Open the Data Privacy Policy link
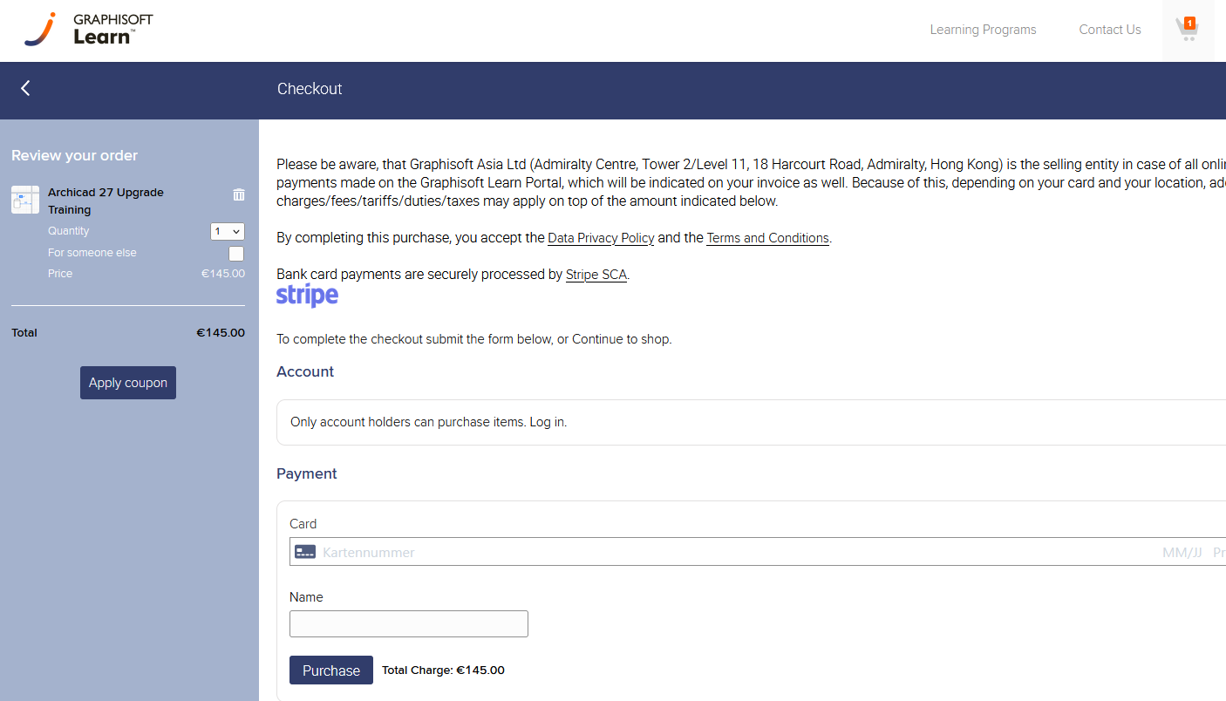The height and width of the screenshot is (701, 1226). (x=601, y=238)
